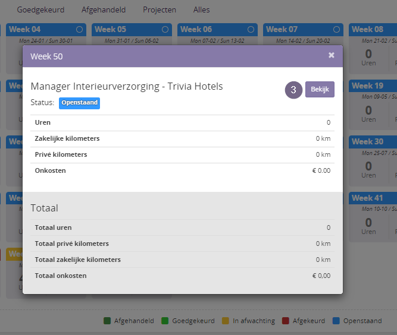Toggle the circle on Week 07 card
This screenshot has height=335, width=397.
(x=336, y=30)
